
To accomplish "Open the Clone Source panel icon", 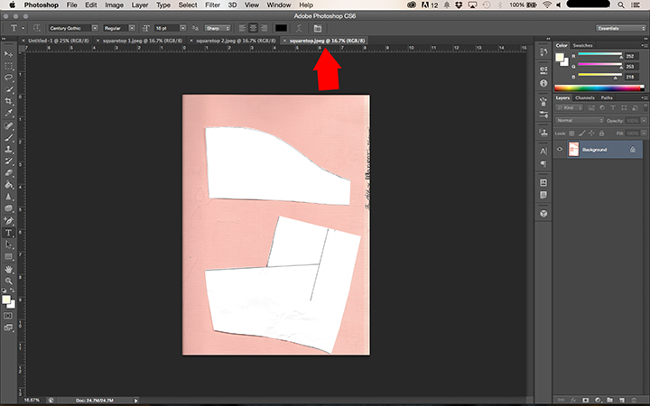I will pyautogui.click(x=543, y=133).
